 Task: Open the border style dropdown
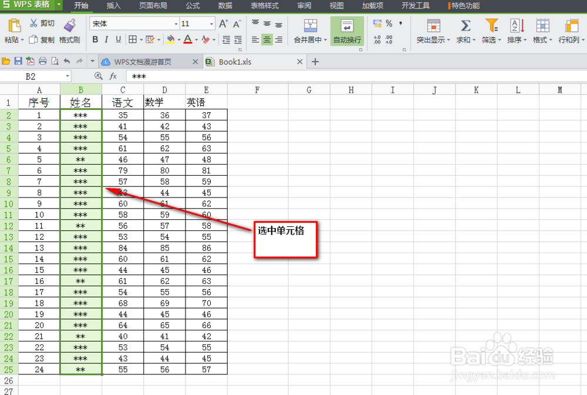coord(141,39)
